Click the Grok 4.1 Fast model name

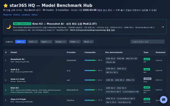pyautogui.click(x=18, y=79)
